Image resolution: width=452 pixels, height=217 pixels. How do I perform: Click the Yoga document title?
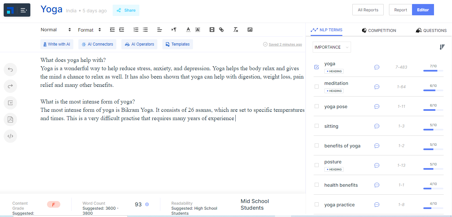click(x=51, y=9)
